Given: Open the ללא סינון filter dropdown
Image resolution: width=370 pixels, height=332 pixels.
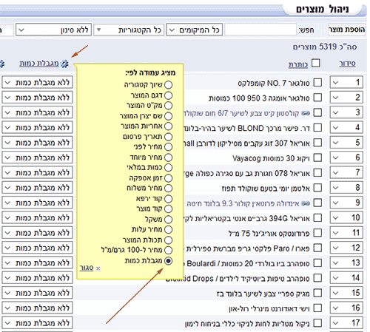Looking at the screenshot, I should coord(54,30).
